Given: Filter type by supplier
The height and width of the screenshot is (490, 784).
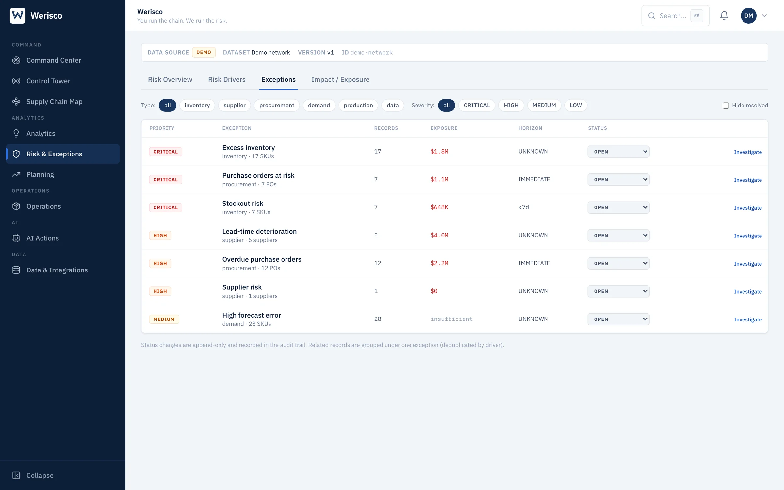Looking at the screenshot, I should (x=235, y=105).
